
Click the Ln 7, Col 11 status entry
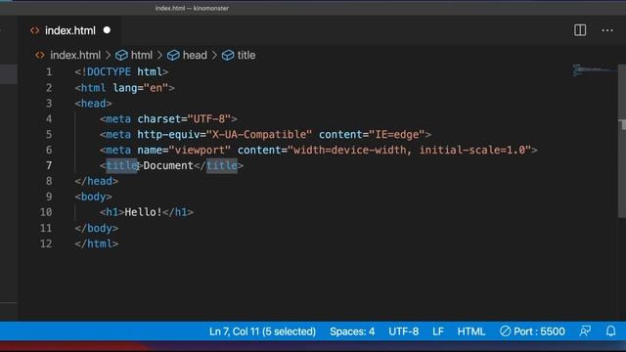(x=262, y=331)
